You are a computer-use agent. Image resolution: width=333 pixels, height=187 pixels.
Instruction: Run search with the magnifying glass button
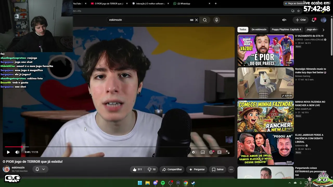click(x=205, y=20)
